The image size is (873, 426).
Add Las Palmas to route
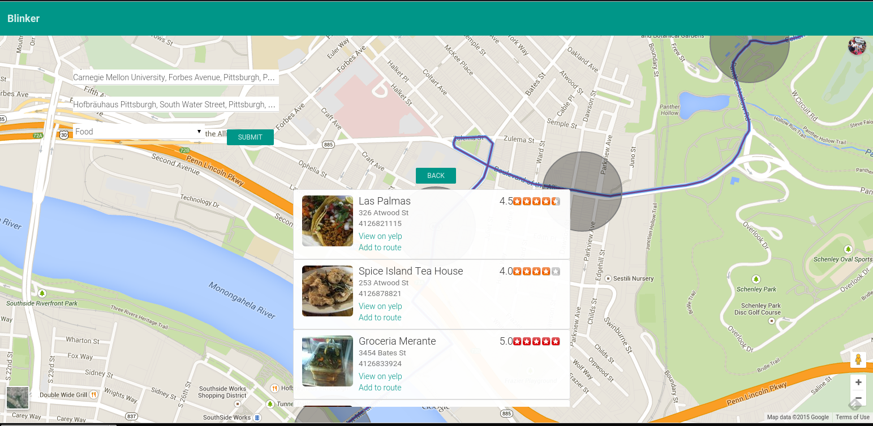pos(380,247)
